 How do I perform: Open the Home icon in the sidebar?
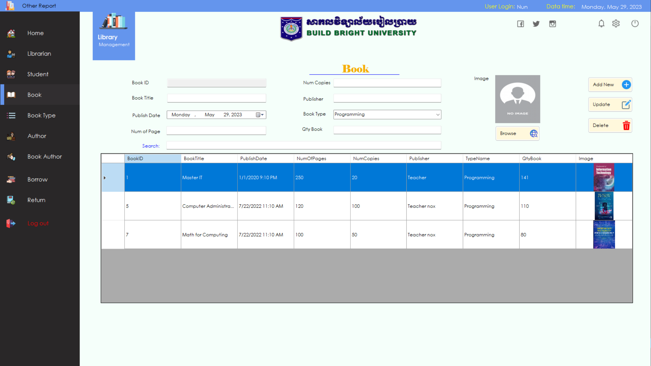(11, 33)
